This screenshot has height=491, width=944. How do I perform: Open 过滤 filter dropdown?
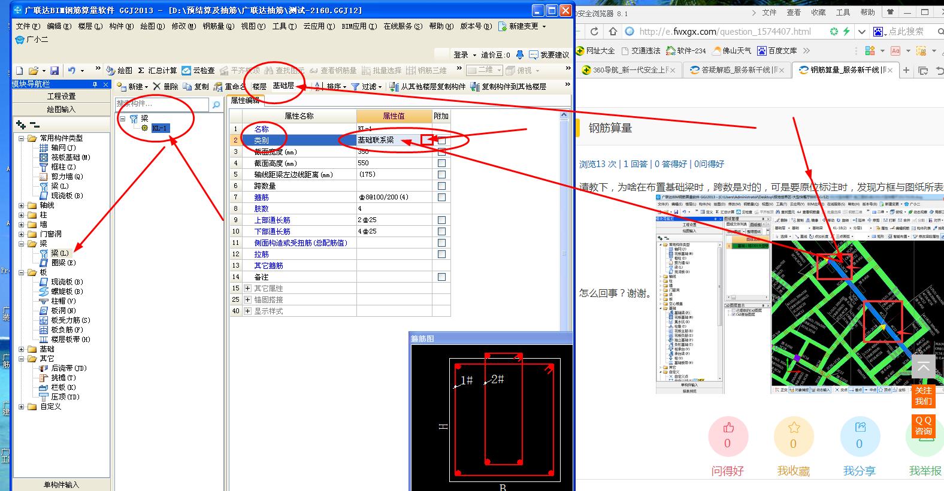coord(367,87)
